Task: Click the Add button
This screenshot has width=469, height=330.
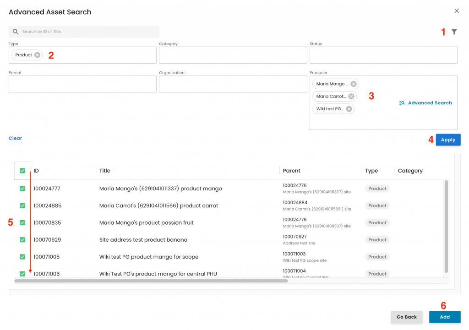Action: 444,317
